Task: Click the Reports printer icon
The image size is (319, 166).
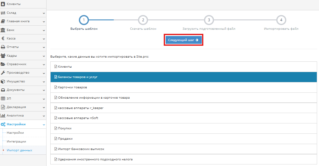Action: [3, 47]
